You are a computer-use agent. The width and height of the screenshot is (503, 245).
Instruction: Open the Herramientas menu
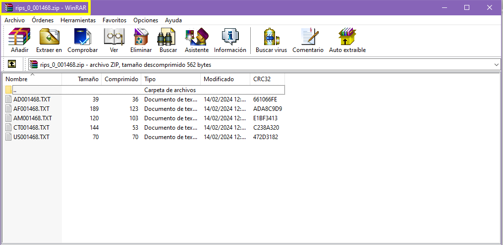[78, 20]
